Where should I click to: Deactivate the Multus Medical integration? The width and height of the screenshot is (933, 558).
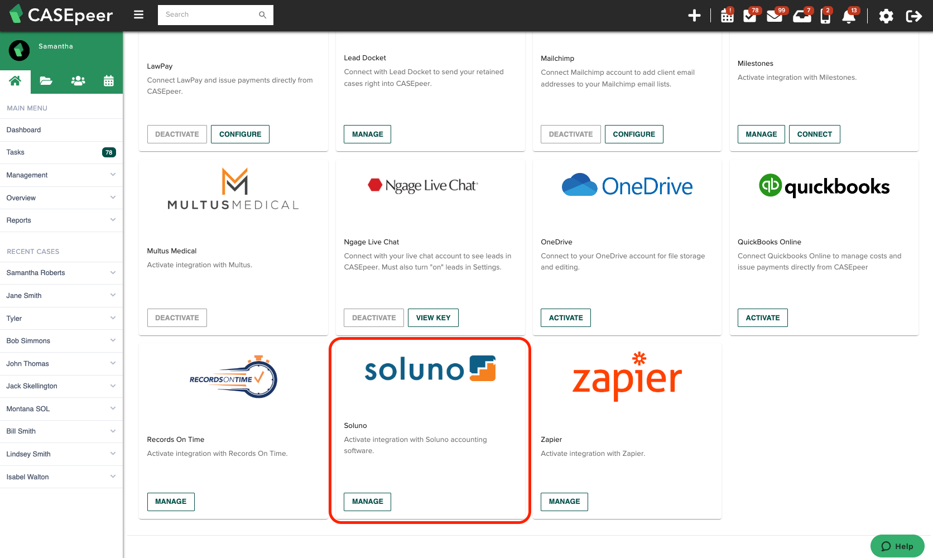[177, 318]
